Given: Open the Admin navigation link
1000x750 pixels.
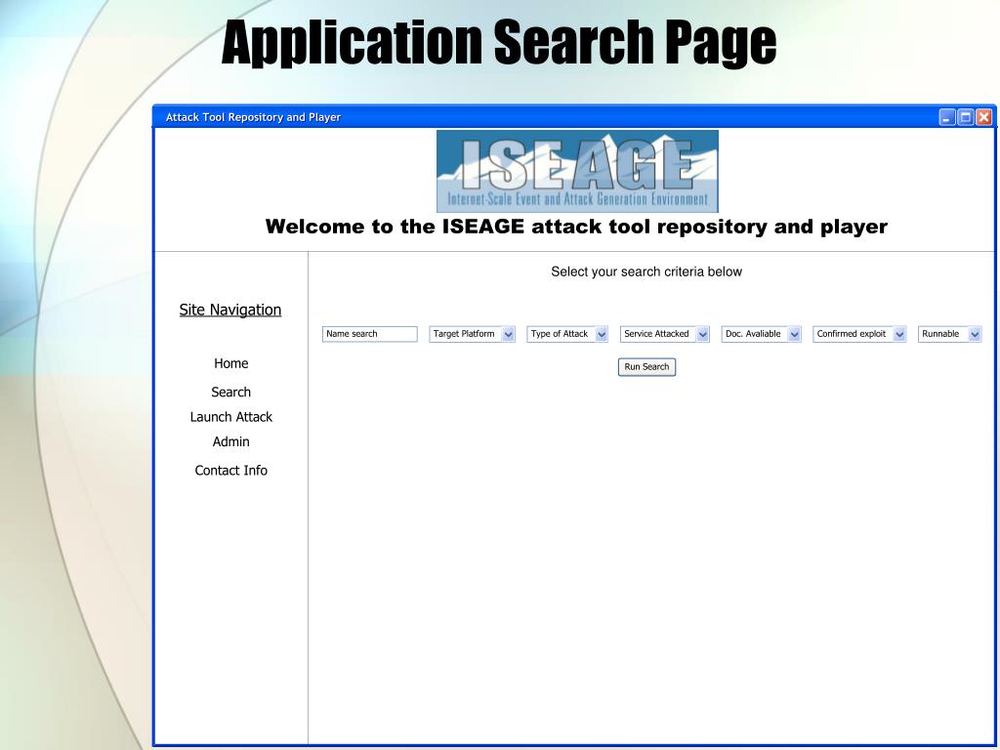Looking at the screenshot, I should coord(230,442).
